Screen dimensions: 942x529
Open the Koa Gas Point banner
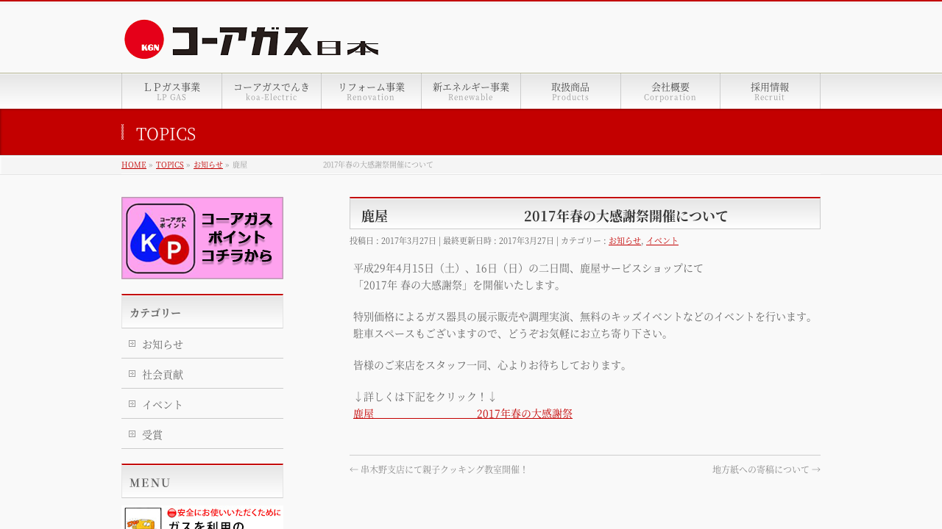point(202,238)
